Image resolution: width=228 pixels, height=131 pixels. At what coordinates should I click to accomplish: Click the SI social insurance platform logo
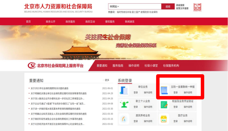pyautogui.click(x=32, y=66)
